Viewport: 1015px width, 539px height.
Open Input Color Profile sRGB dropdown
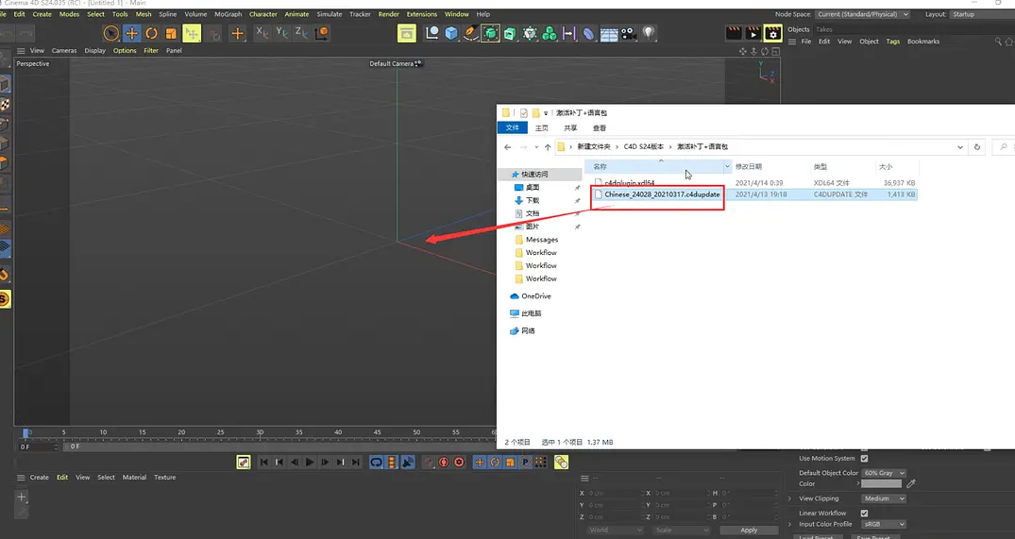click(x=884, y=524)
